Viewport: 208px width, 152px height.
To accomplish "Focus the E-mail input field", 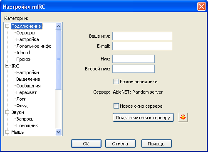I will coord(142,46).
